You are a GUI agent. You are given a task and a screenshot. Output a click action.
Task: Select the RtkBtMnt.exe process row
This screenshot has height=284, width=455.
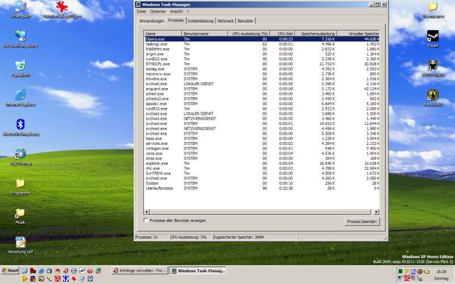(262, 49)
